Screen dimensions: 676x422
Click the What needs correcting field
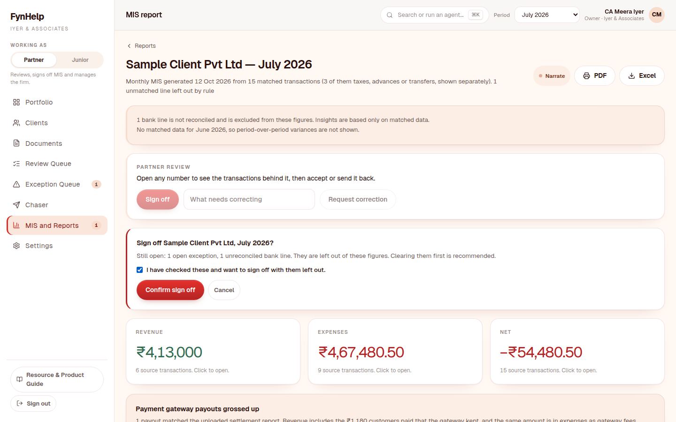coord(249,199)
